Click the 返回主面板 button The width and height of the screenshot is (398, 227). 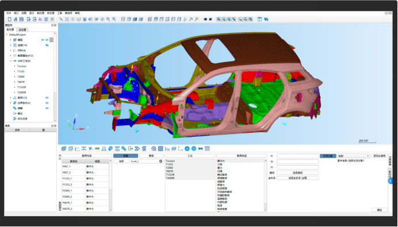coord(380,156)
